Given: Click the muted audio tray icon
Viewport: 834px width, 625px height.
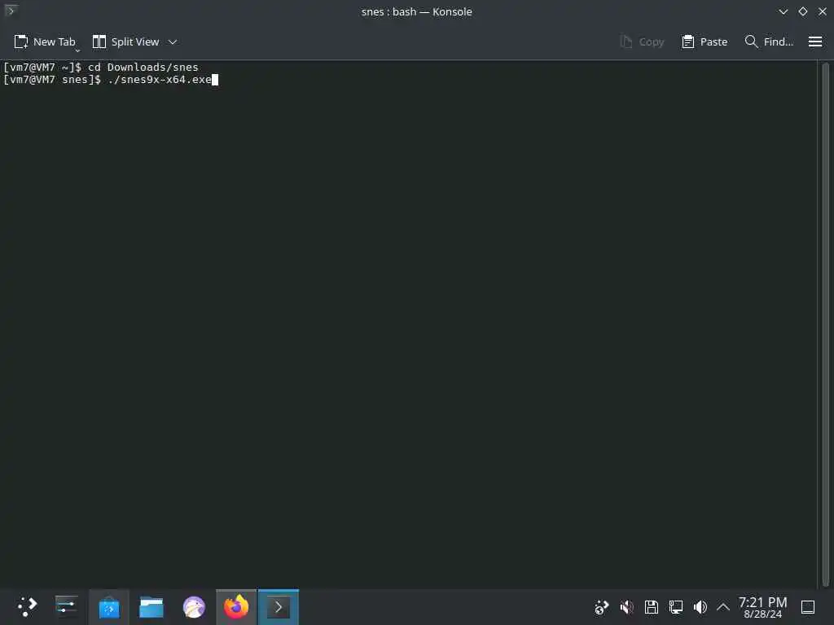Looking at the screenshot, I should click(626, 607).
